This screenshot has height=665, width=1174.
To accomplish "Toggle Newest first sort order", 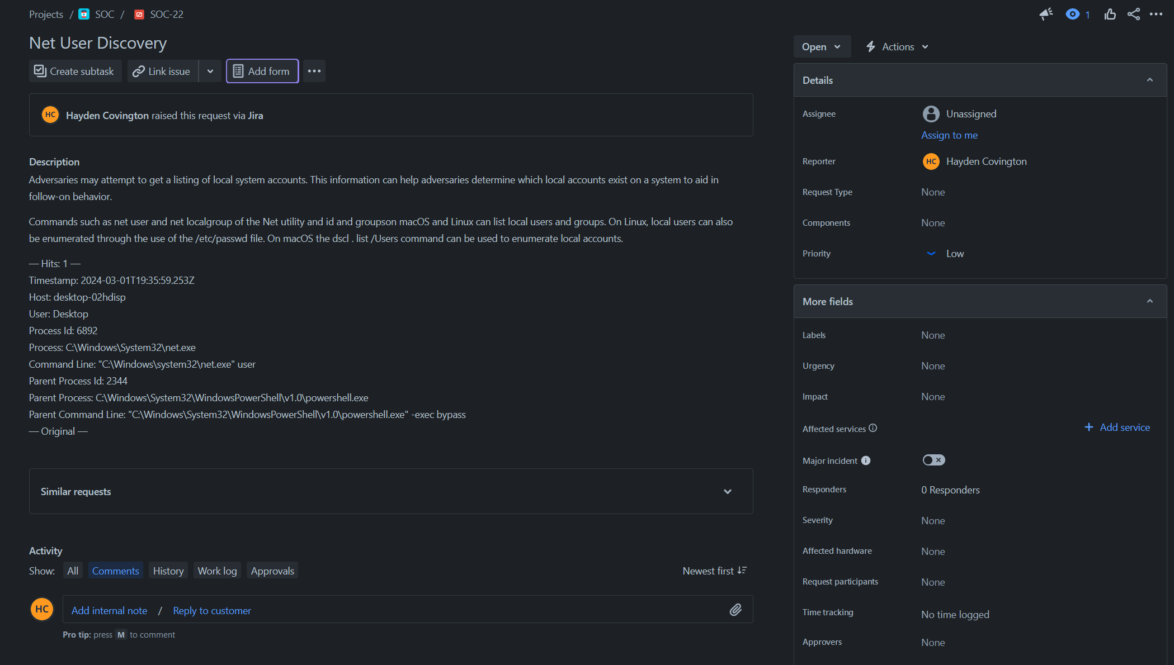I will point(714,571).
